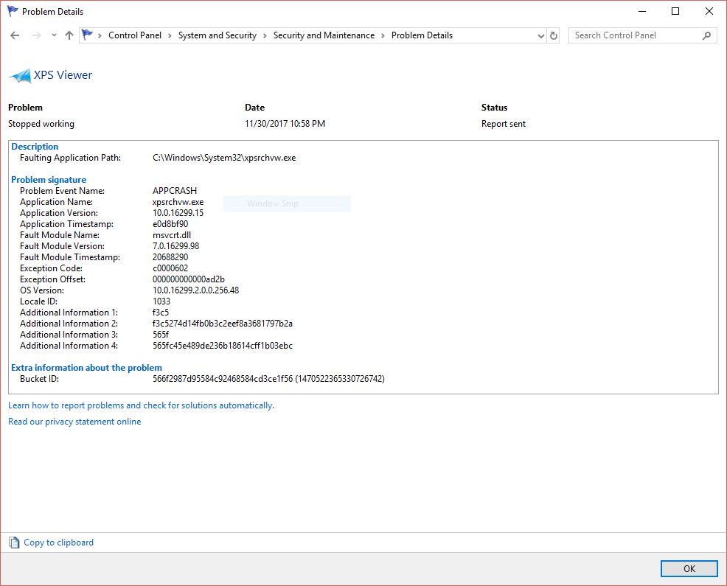Refresh the Problem Details page
This screenshot has height=586, width=727.
point(554,35)
